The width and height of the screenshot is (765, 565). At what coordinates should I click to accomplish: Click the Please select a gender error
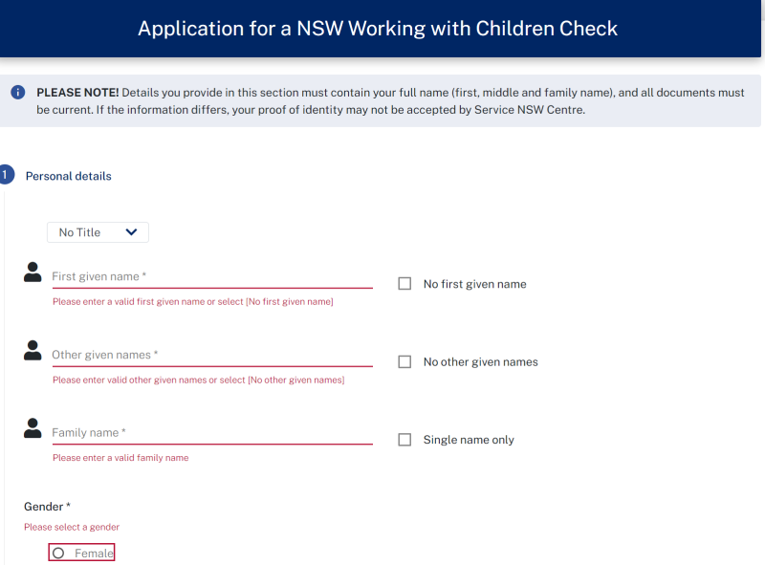(x=71, y=527)
